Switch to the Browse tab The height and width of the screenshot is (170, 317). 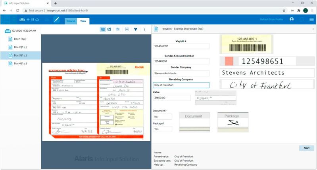[x=71, y=21]
